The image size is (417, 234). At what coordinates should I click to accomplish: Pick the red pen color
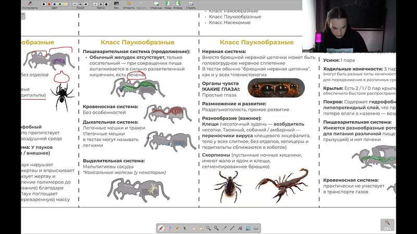tap(49, 4)
